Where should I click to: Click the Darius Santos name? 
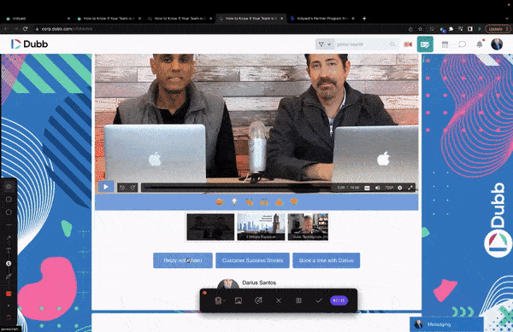tap(259, 282)
